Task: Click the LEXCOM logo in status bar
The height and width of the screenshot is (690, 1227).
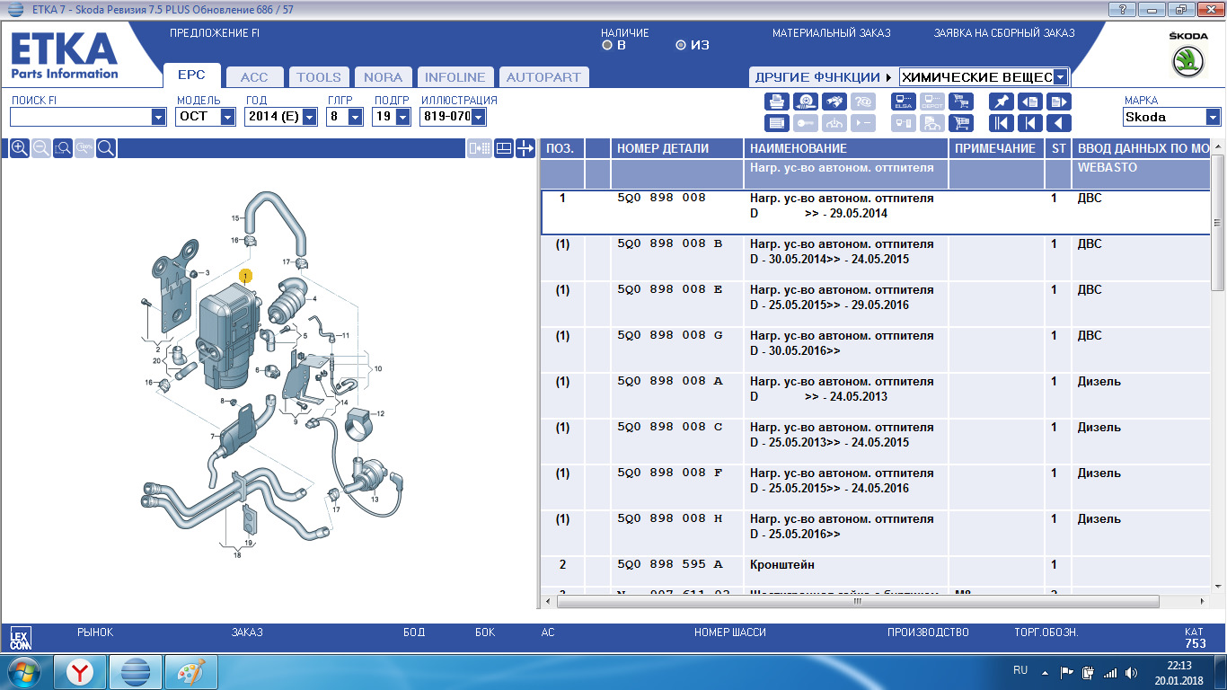Action: point(20,639)
